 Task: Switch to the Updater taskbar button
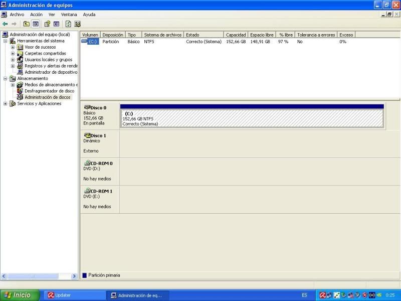[74, 295]
